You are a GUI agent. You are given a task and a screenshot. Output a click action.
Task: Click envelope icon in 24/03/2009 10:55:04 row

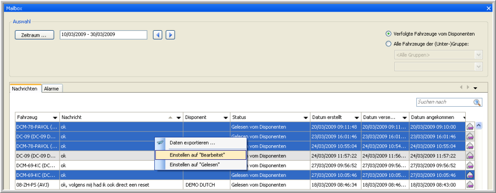click(470, 146)
